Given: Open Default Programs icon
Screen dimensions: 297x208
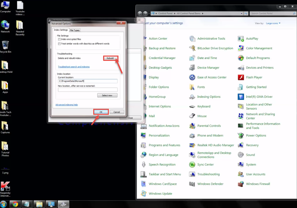Looking at the screenshot, I should [x=241, y=58].
